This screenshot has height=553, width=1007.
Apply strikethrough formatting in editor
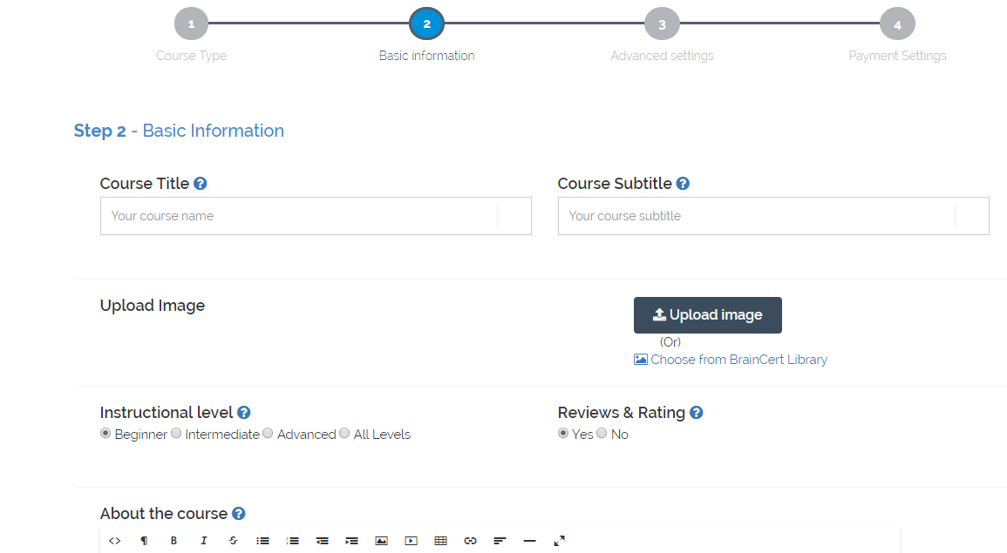click(x=233, y=541)
